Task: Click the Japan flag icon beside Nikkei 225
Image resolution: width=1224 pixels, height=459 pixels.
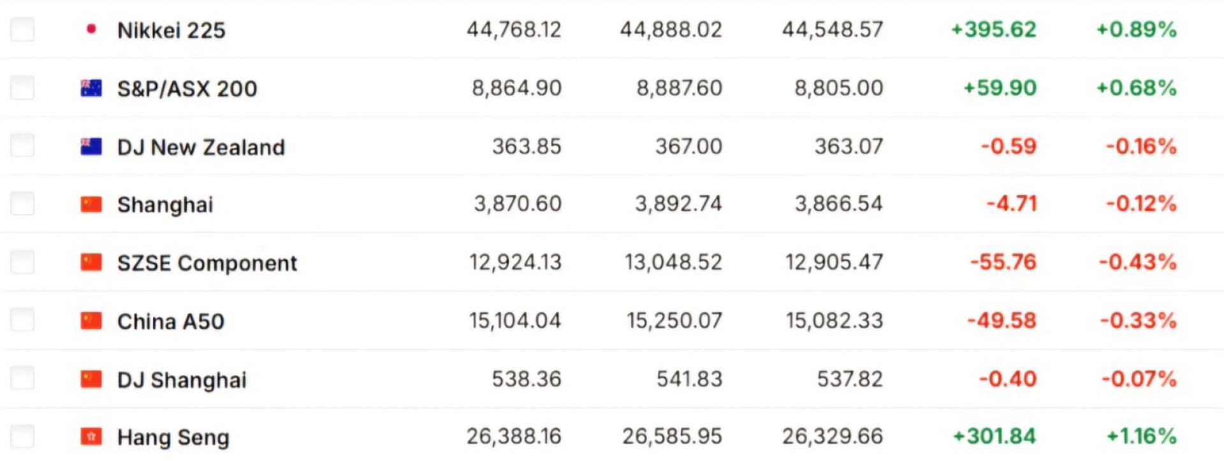Action: tap(91, 29)
